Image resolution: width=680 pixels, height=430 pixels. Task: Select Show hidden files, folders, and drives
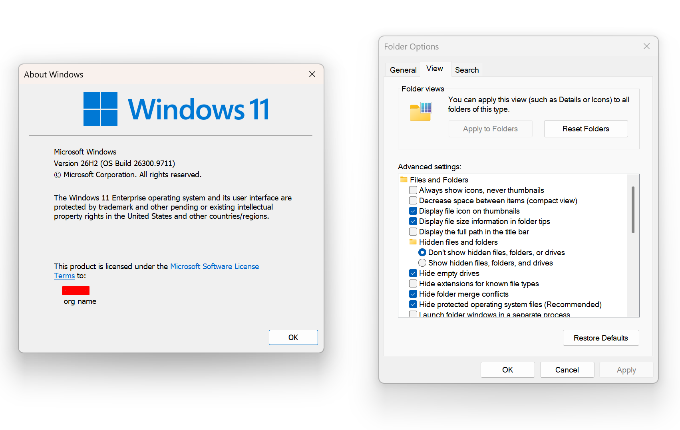tap(422, 263)
